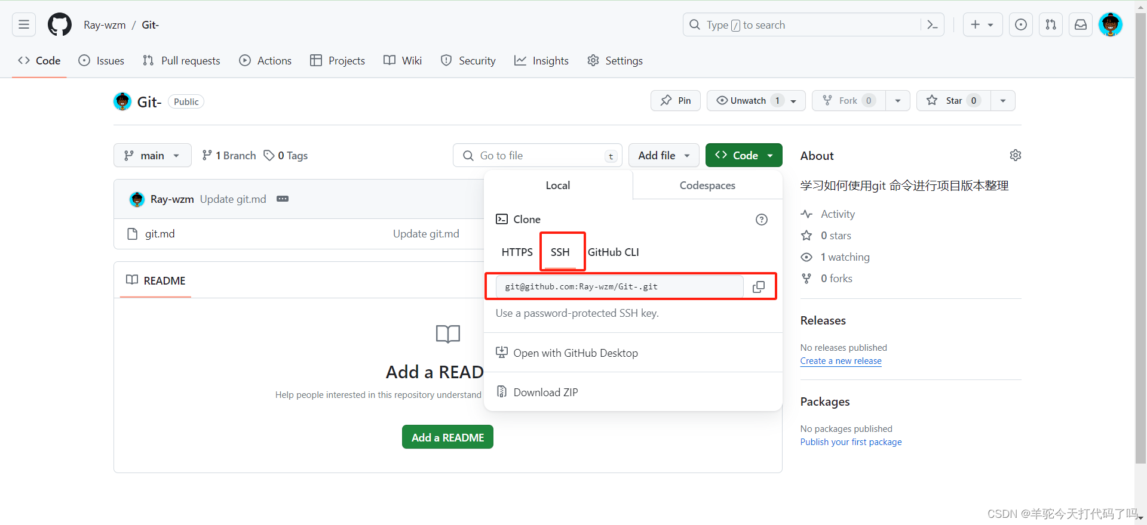Viewport: 1147px width, 525px height.
Task: Edit About settings gear icon
Action: tap(1016, 155)
